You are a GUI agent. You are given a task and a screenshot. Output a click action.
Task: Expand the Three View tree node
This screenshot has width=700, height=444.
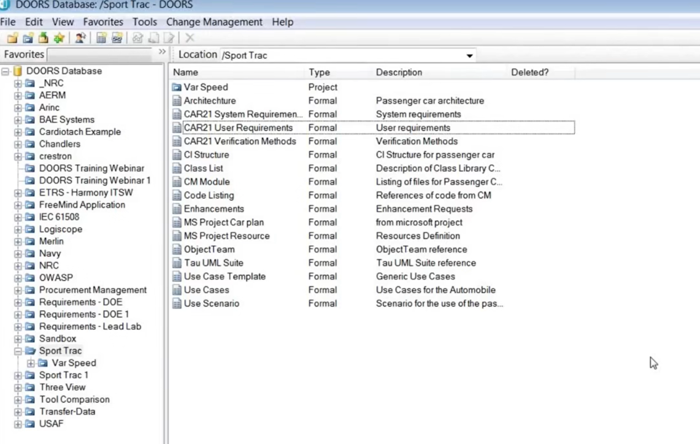tap(18, 388)
